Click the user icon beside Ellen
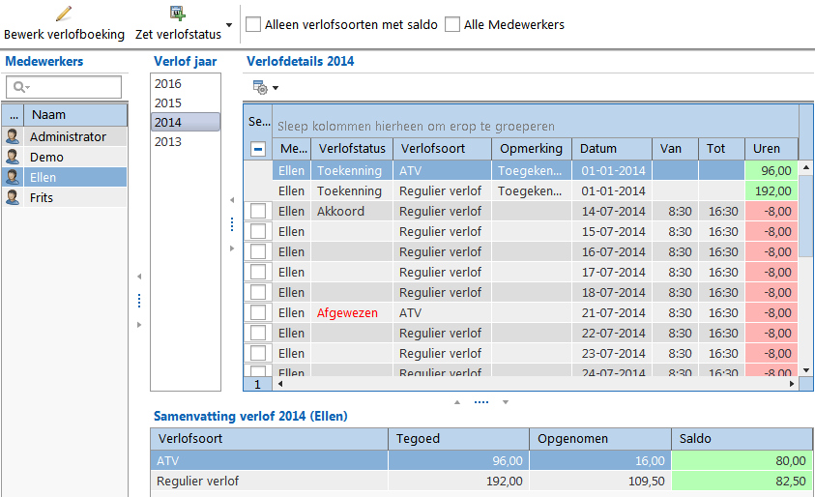815x497 pixels. coord(13,178)
